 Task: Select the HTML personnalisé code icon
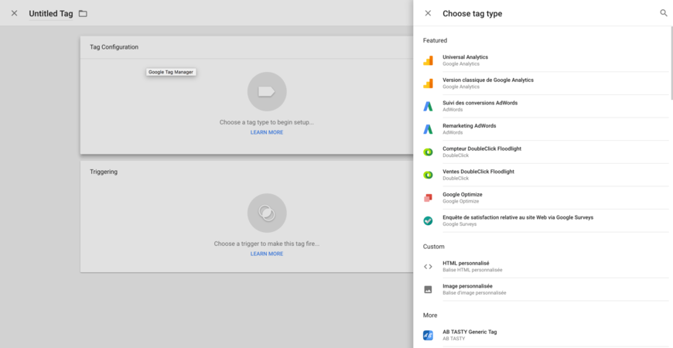pyautogui.click(x=428, y=267)
